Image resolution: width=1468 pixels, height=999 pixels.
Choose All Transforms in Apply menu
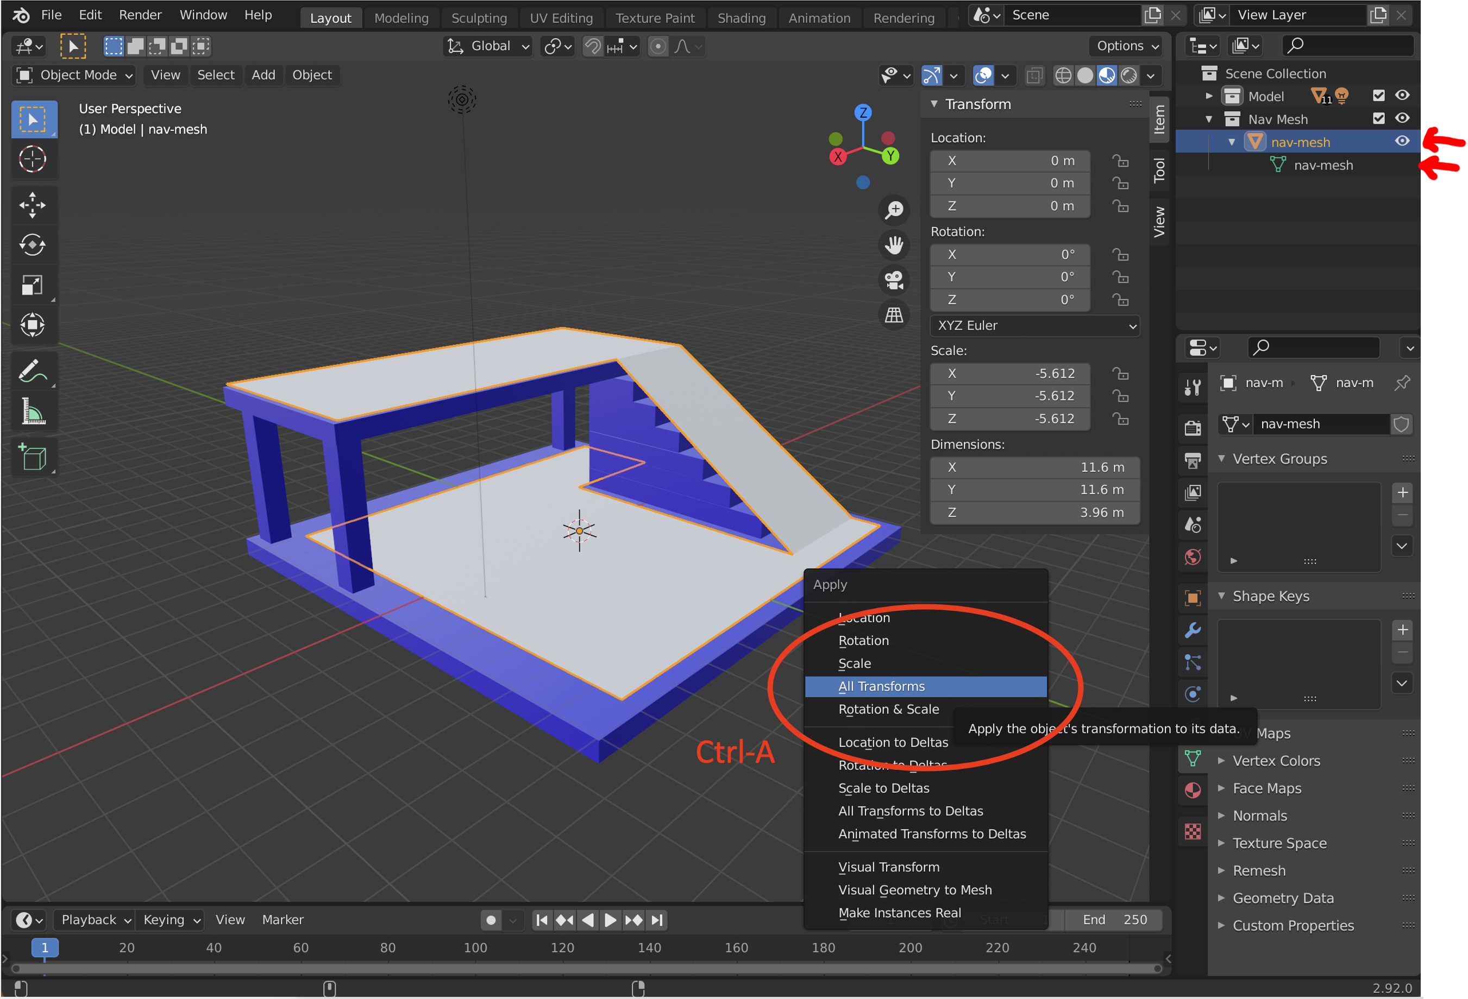[x=925, y=687]
